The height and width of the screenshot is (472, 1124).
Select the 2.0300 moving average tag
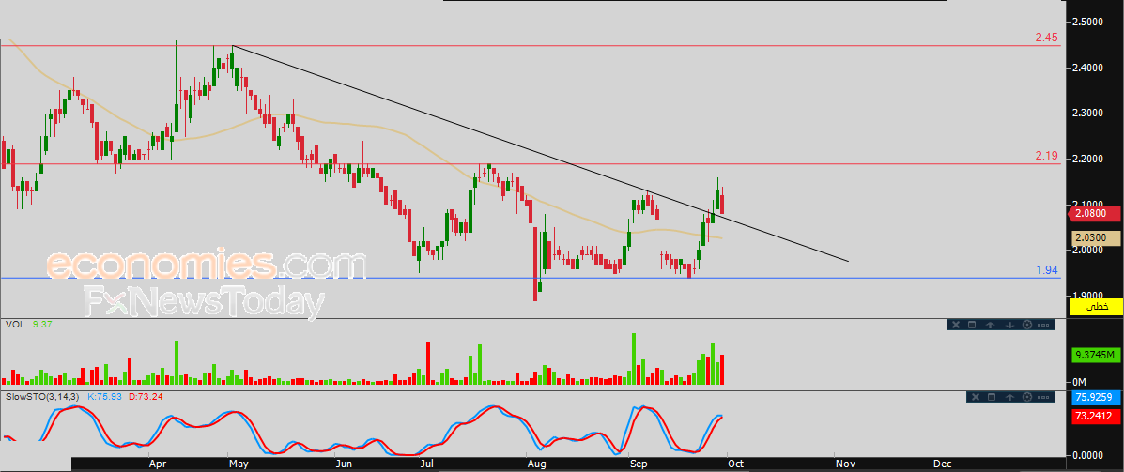click(x=1096, y=237)
